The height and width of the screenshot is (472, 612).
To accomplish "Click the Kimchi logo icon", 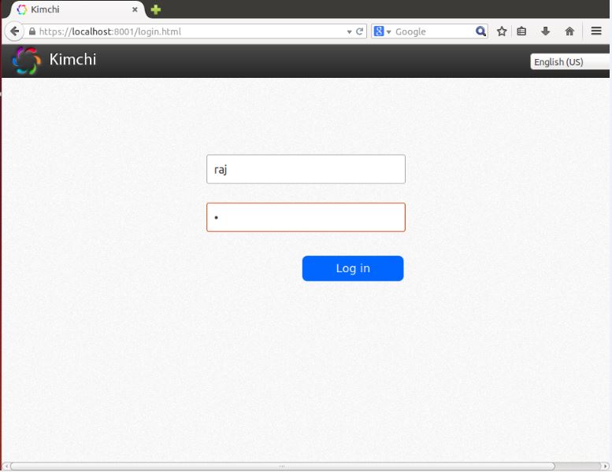I will click(27, 61).
